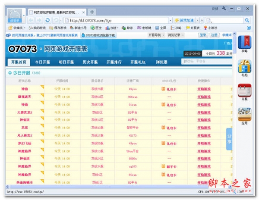Select the 开服排行 nav tab
This screenshot has width=259, height=200.
click(x=114, y=62)
